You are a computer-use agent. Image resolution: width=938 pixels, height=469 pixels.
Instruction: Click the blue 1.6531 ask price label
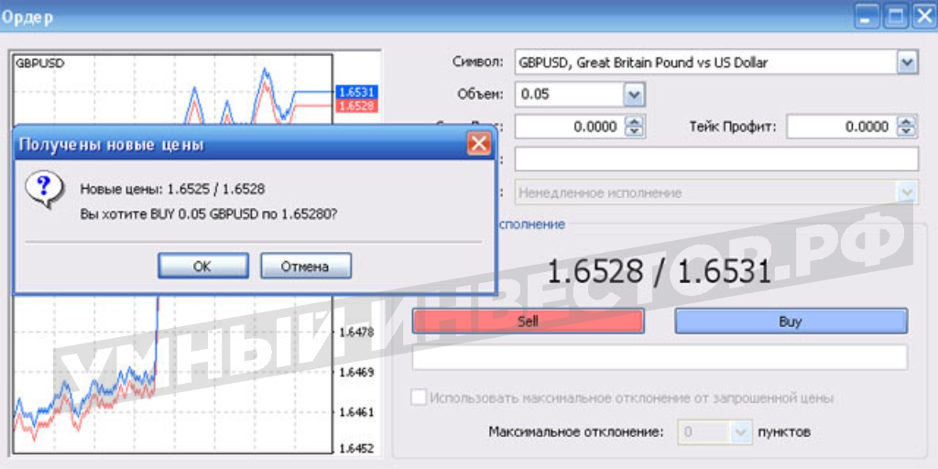coord(356,93)
